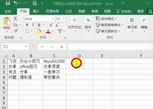This screenshot has height=109, width=153.
Task: Toggle Bold formatting
Action: pyautogui.click(x=27, y=25)
